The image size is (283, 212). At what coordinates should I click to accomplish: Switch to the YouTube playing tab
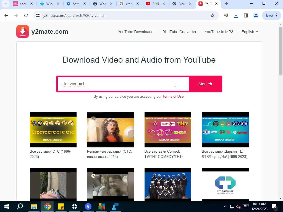155,4
